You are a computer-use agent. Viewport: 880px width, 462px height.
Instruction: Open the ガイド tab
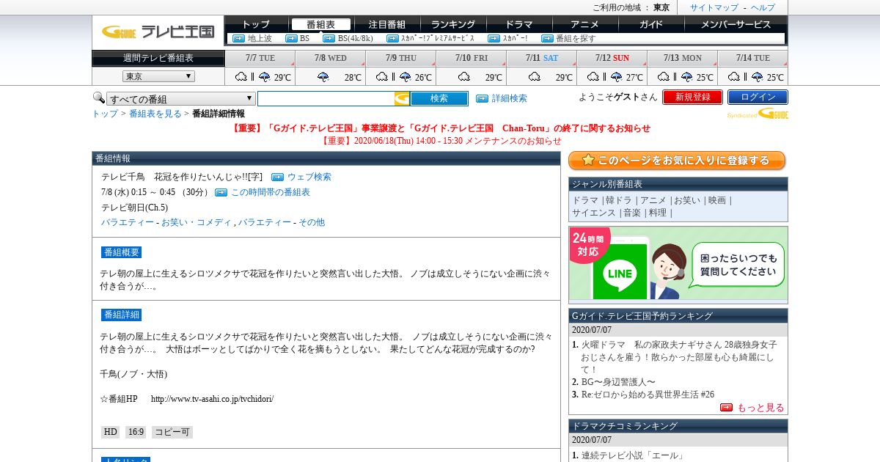tap(650, 24)
